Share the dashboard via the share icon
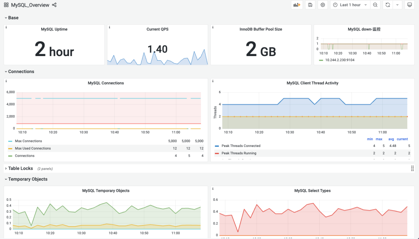This screenshot has width=419, height=239. (x=54, y=5)
